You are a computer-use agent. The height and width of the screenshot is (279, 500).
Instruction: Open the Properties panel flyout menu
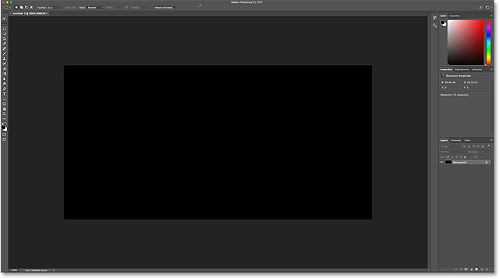(x=491, y=69)
